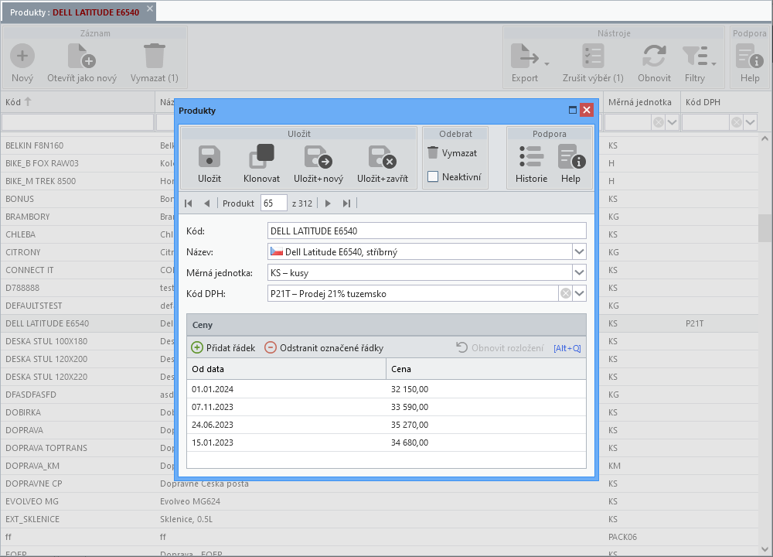
Task: Sort by Měrná jednotka column header
Action: tap(640, 102)
